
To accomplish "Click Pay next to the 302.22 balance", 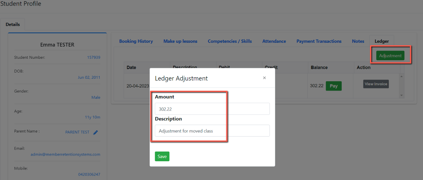I will coord(334,86).
